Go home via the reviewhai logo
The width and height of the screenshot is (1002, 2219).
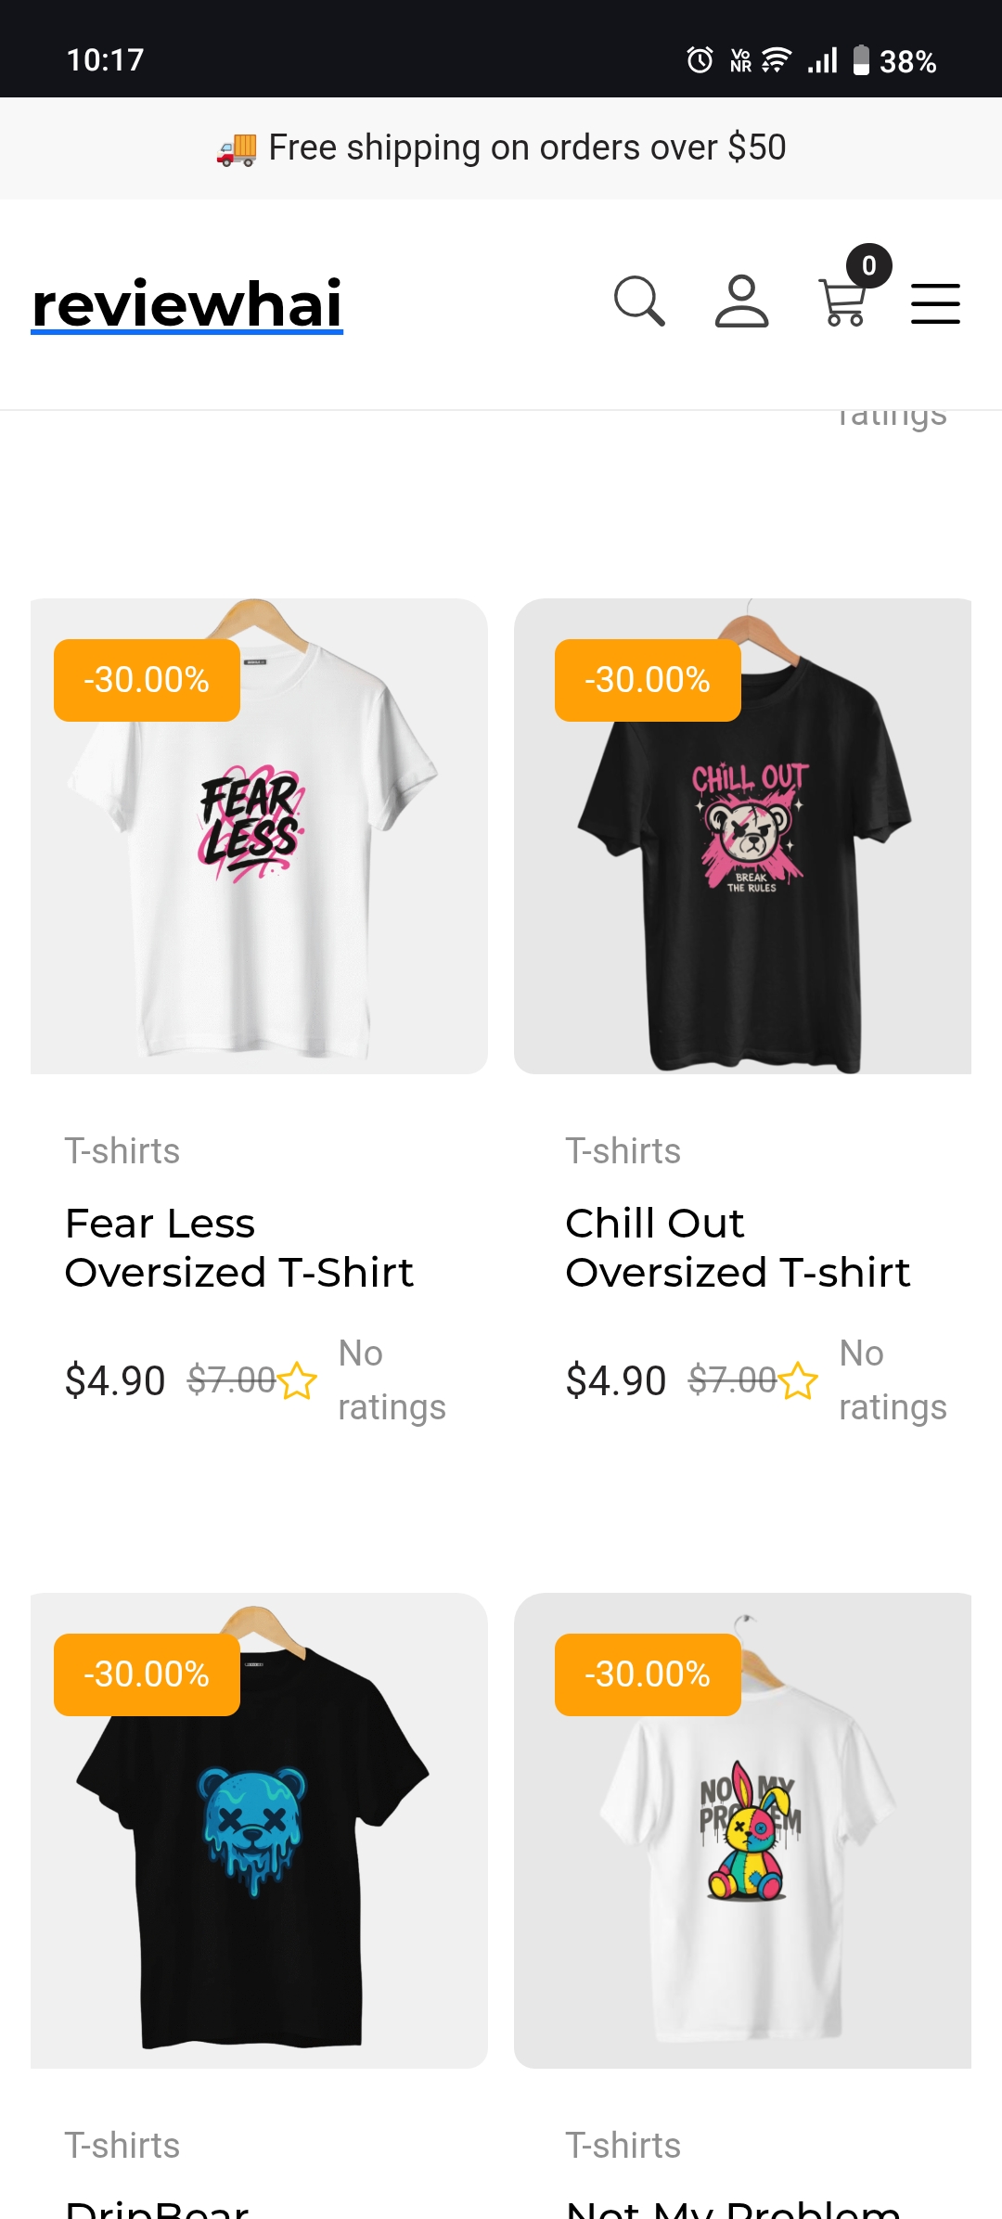pos(186,304)
